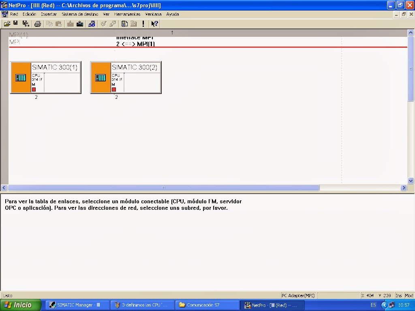Select the SIMATIC 300(1) station title
Screen dimensions: 415x311
[x=55, y=67]
